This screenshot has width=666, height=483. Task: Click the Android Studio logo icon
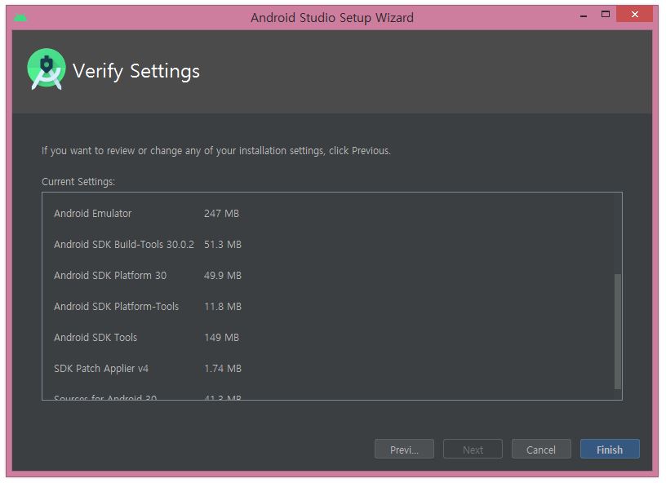(47, 69)
